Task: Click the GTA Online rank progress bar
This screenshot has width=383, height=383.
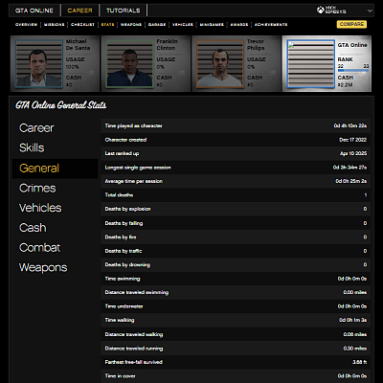Action: (x=353, y=70)
